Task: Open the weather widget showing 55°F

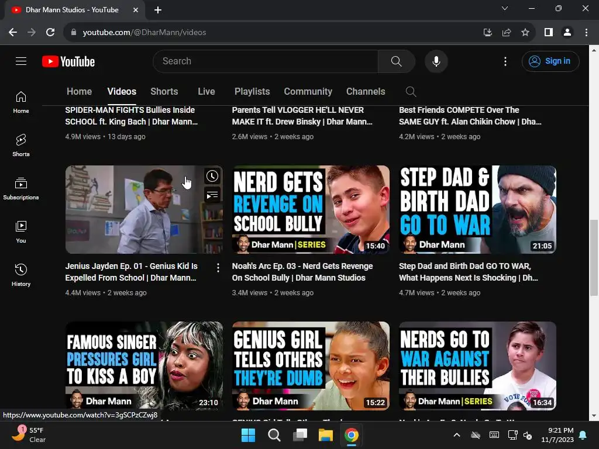Action: point(29,434)
